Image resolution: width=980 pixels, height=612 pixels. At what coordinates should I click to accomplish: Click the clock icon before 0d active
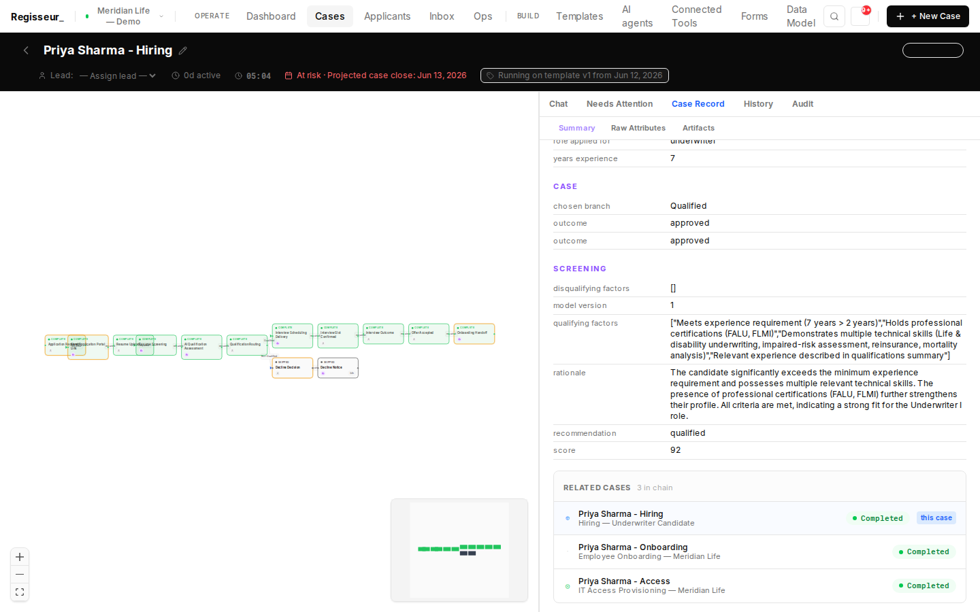click(x=176, y=75)
